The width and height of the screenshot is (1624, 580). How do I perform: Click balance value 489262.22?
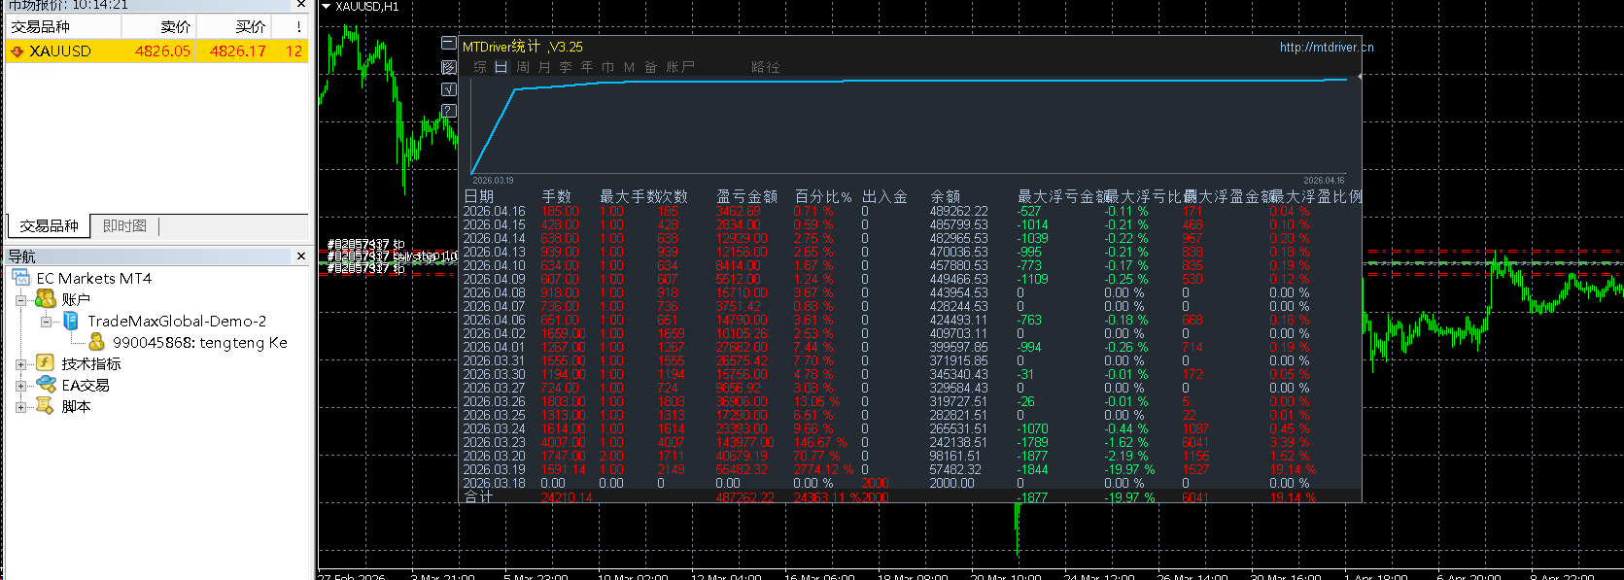(959, 211)
